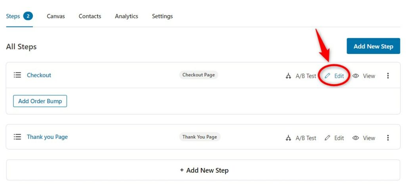Image resolution: width=406 pixels, height=187 pixels.
Task: Click the eye View icon for Checkout step
Action: (x=356, y=76)
